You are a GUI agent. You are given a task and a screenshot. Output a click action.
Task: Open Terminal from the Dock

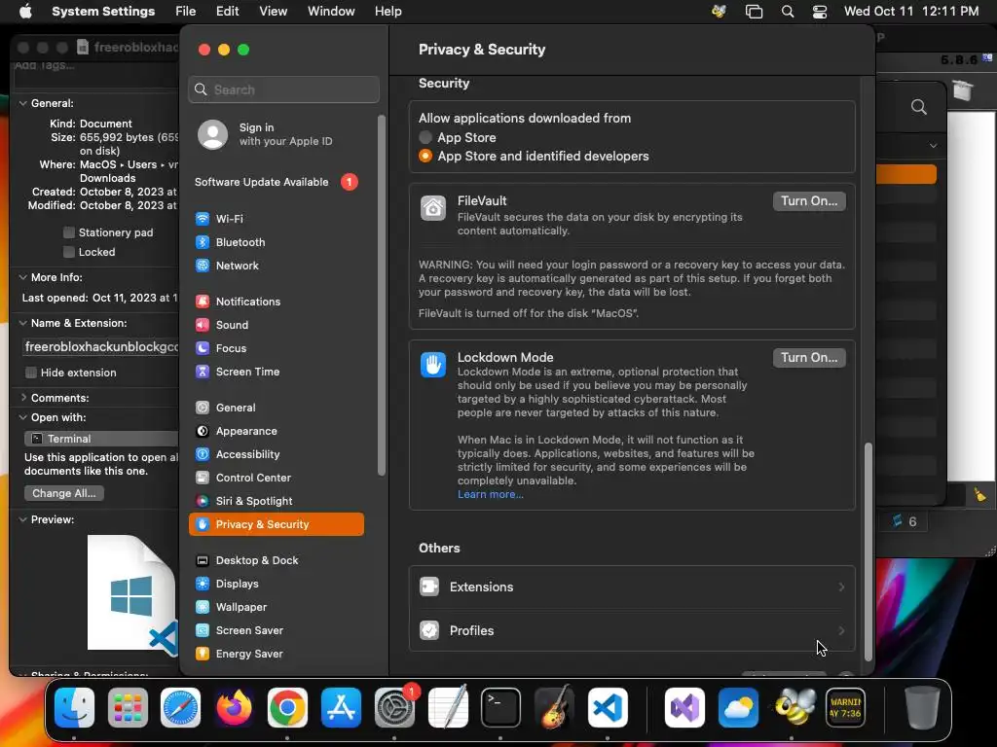[x=500, y=708]
